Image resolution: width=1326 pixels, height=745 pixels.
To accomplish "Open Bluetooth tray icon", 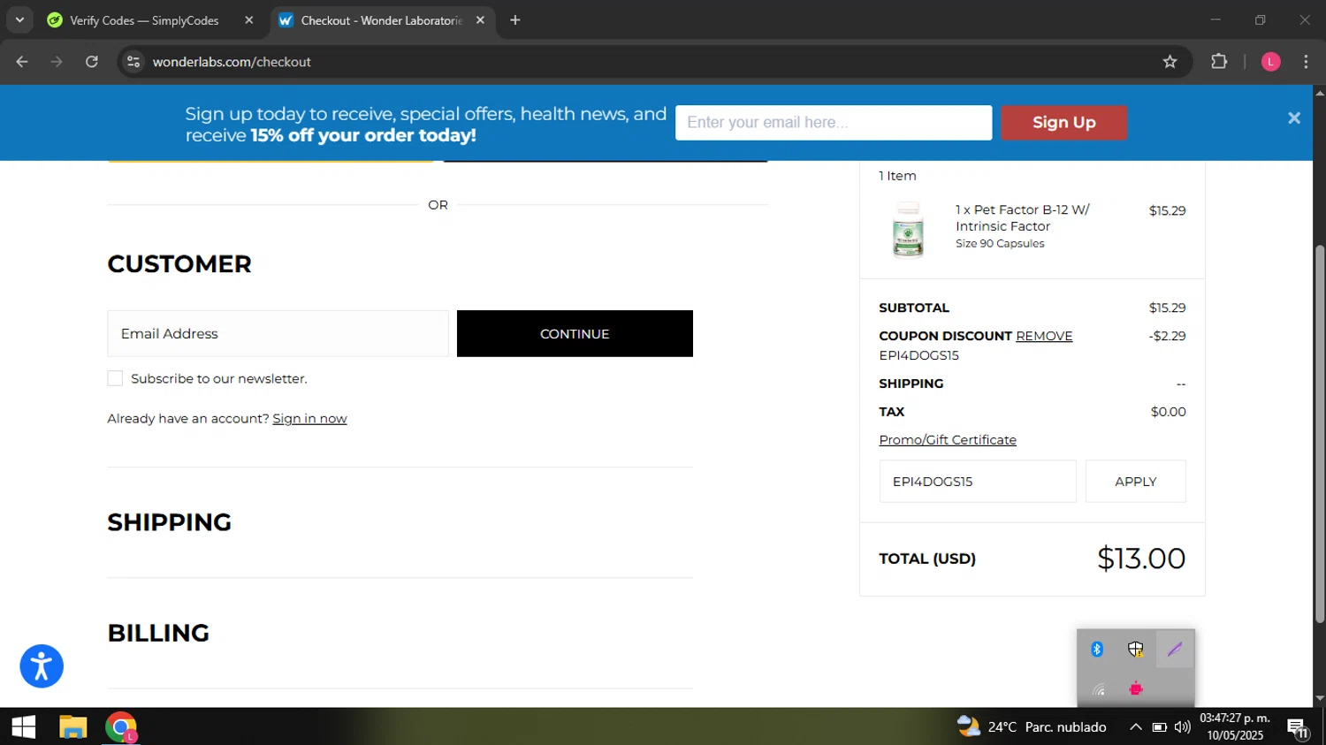I will click(1097, 650).
